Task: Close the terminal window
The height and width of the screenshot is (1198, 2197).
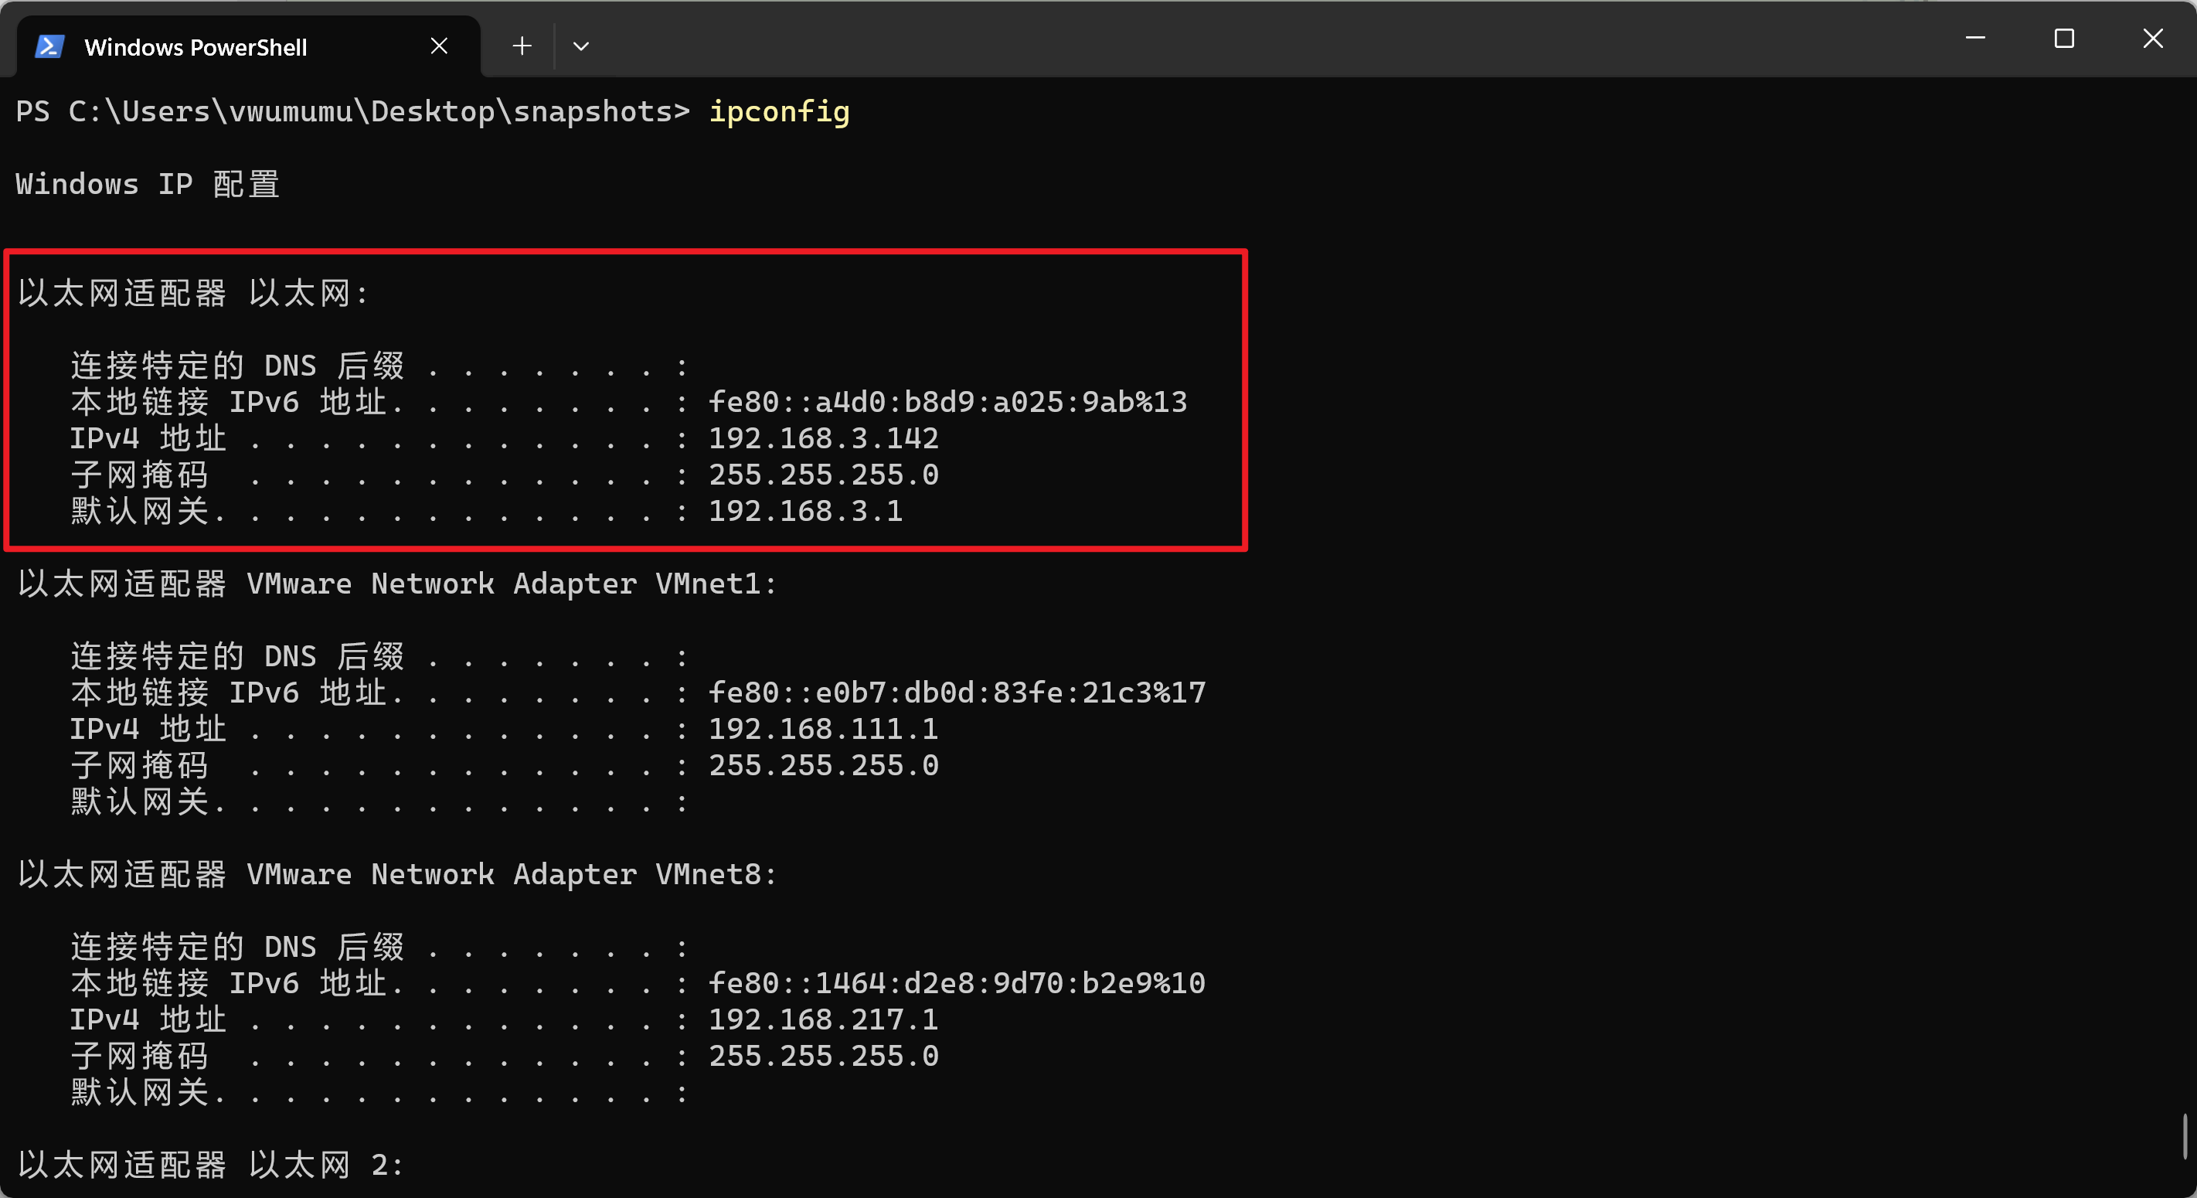Action: point(2153,39)
